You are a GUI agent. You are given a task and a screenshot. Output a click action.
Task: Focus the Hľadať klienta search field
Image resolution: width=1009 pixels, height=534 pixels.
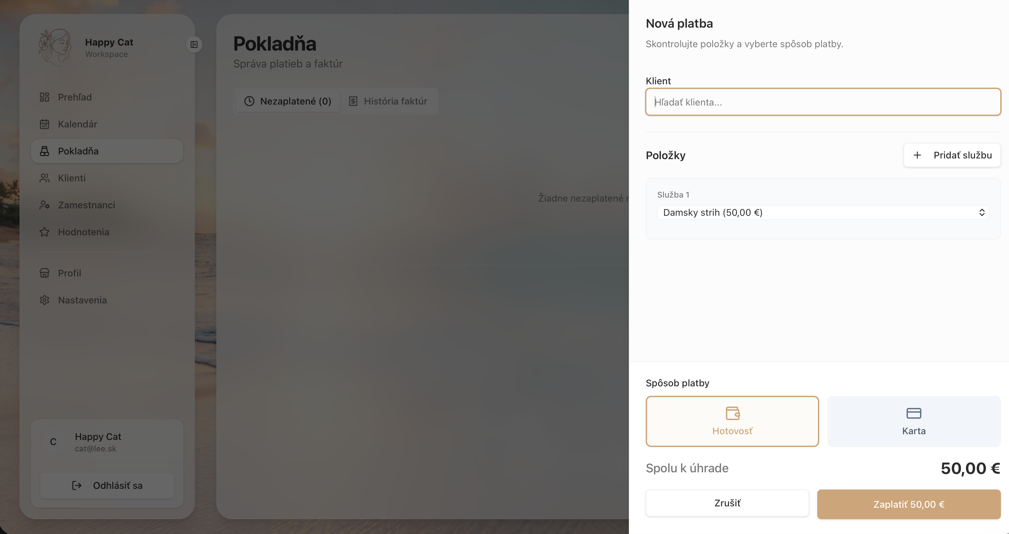[x=823, y=102]
